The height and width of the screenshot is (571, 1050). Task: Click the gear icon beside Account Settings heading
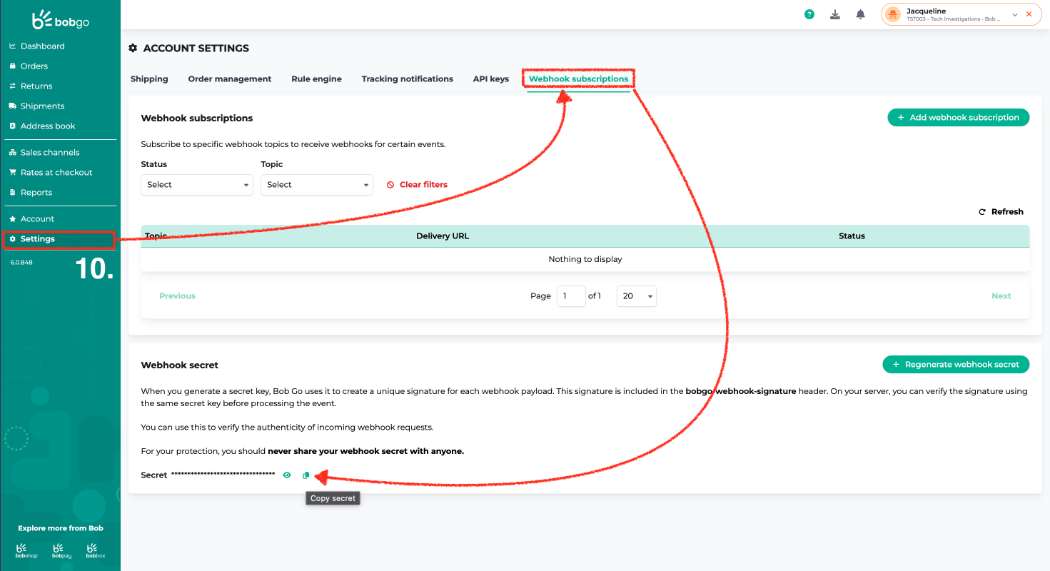click(133, 49)
